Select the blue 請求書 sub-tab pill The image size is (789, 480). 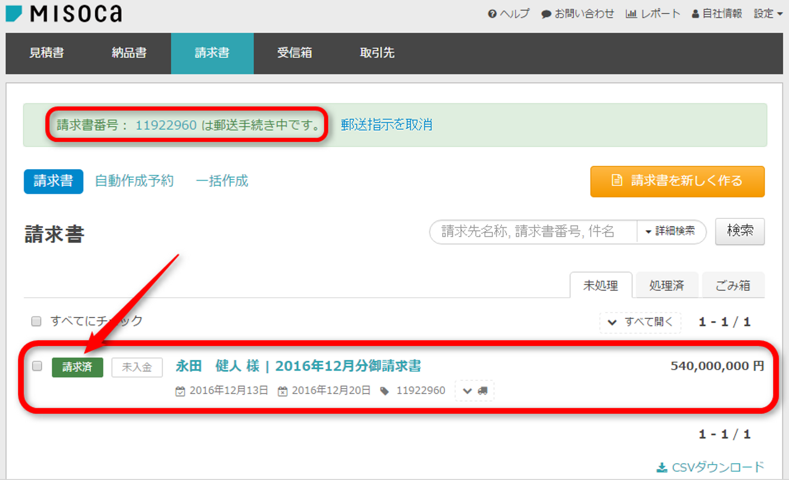point(53,181)
